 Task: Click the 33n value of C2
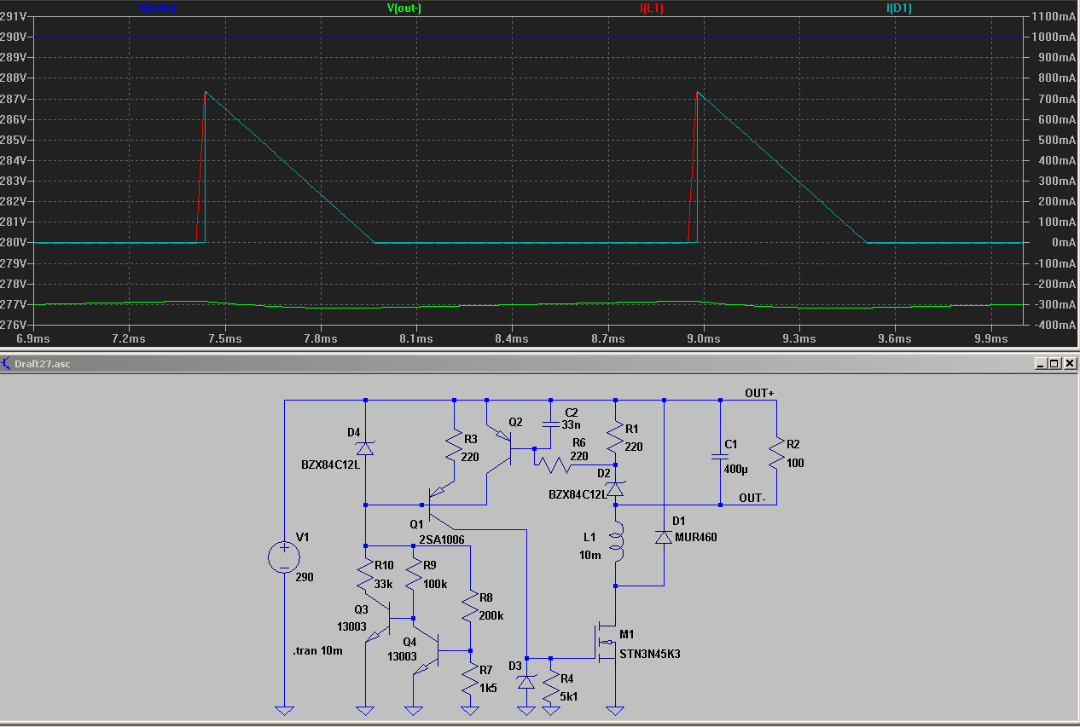pyautogui.click(x=572, y=424)
